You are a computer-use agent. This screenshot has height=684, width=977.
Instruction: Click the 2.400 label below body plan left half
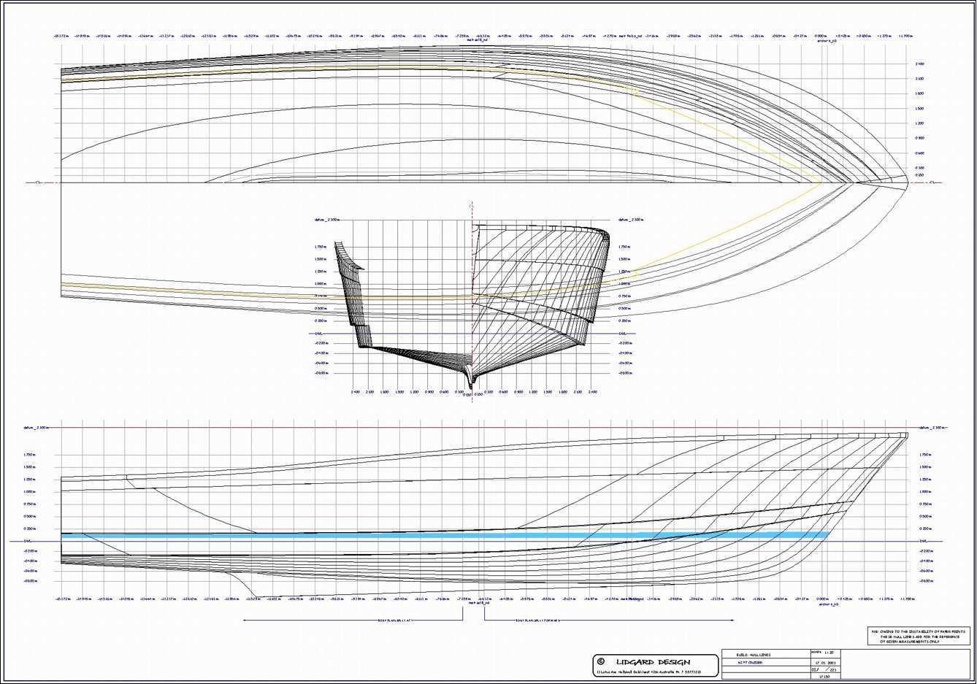point(356,392)
